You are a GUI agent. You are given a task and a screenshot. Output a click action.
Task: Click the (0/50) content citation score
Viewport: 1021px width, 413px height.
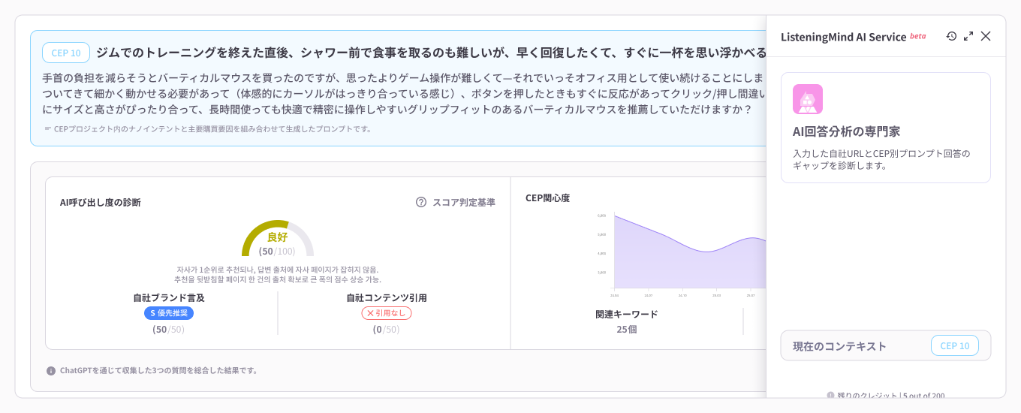coord(387,329)
